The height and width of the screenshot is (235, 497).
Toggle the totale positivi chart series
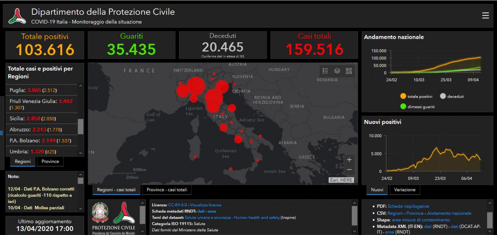click(416, 96)
